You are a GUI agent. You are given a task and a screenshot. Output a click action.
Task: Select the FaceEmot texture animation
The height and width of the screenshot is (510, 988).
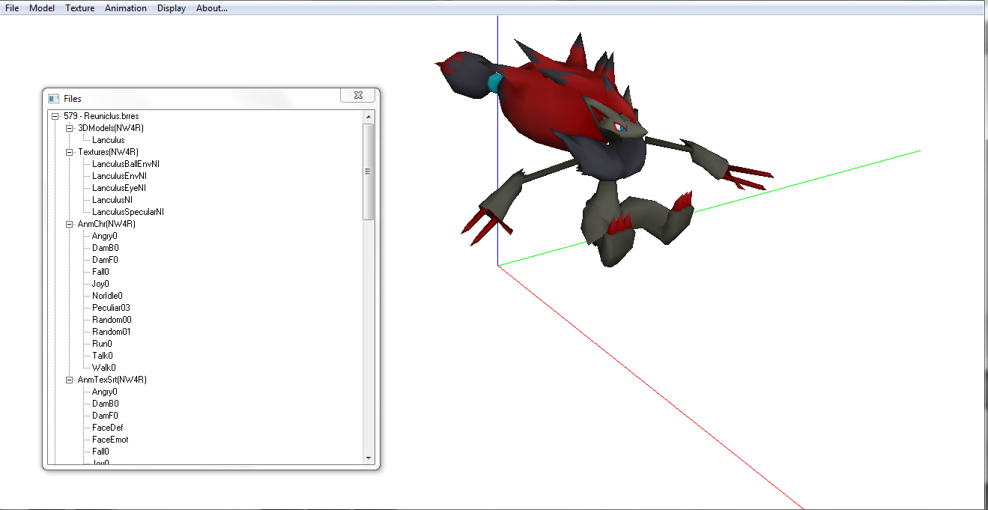(110, 440)
